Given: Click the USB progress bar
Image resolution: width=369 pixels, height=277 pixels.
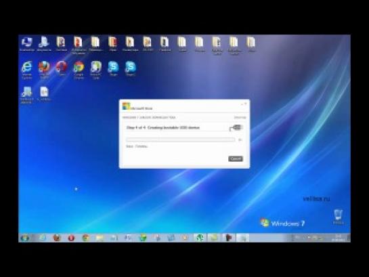Looking at the screenshot, I should click(180, 140).
